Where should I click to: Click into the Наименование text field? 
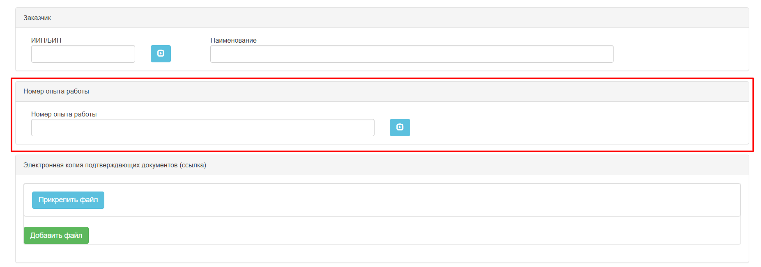point(412,54)
